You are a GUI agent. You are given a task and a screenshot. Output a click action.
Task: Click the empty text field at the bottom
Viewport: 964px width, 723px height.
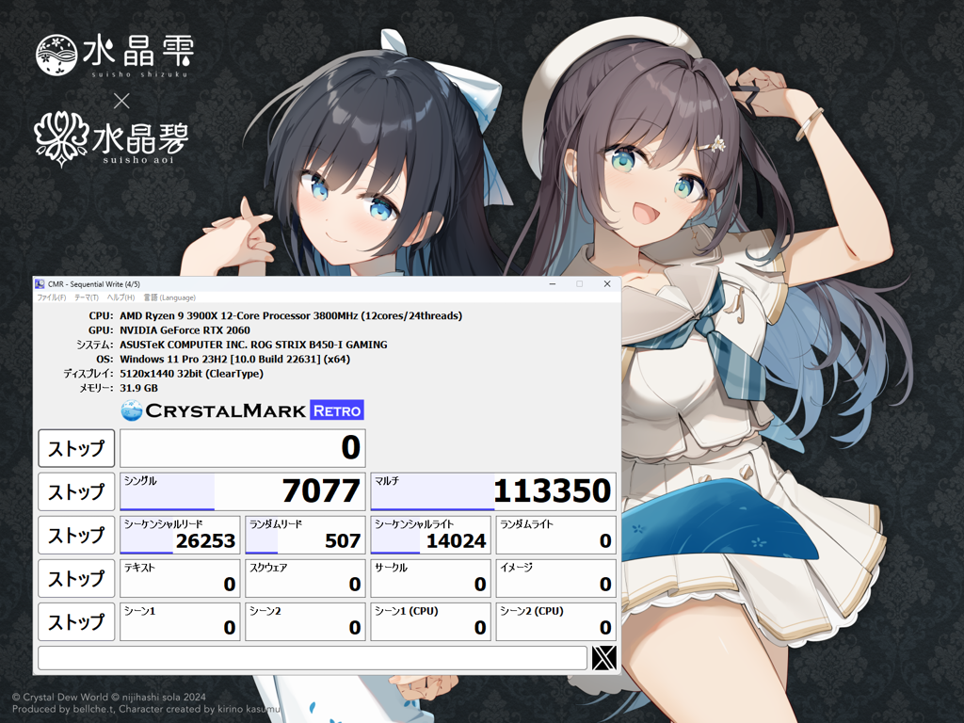coord(313,657)
